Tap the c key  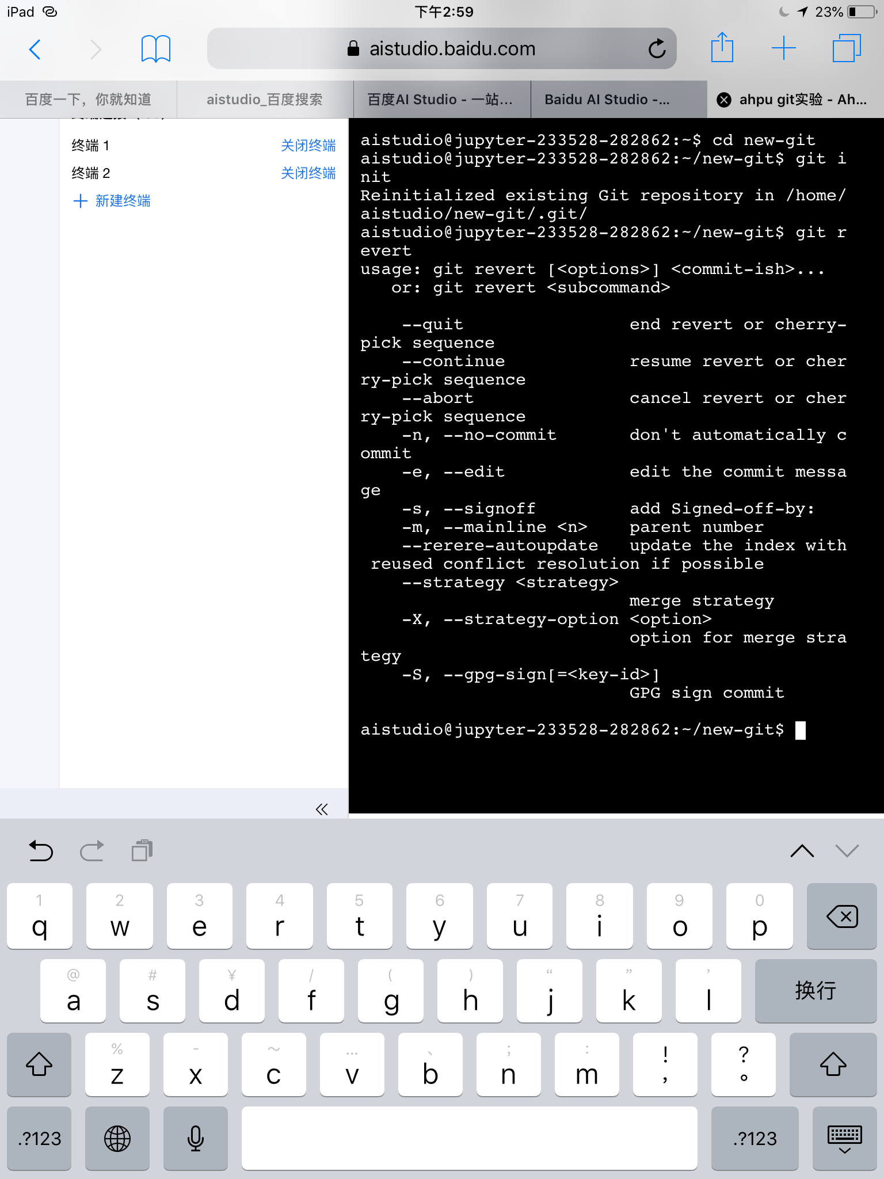pyautogui.click(x=274, y=1064)
